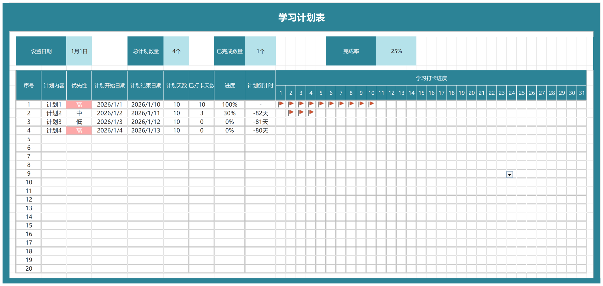603x286 pixels.
Task: Click the day 10 flag for 计划1
Action: pyautogui.click(x=371, y=104)
